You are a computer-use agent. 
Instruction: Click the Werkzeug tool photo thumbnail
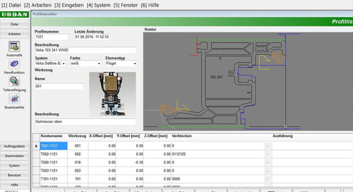(112, 94)
